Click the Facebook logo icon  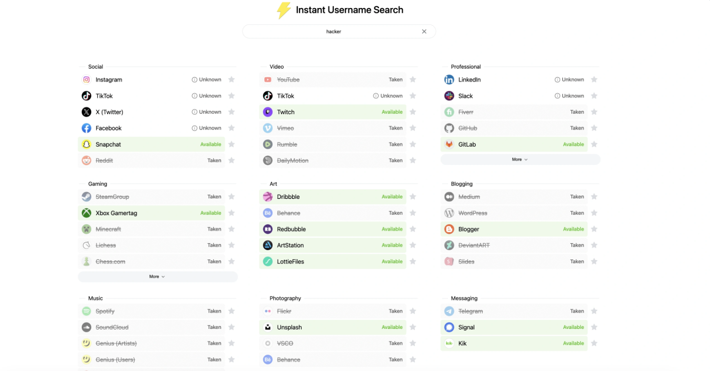[x=87, y=128]
